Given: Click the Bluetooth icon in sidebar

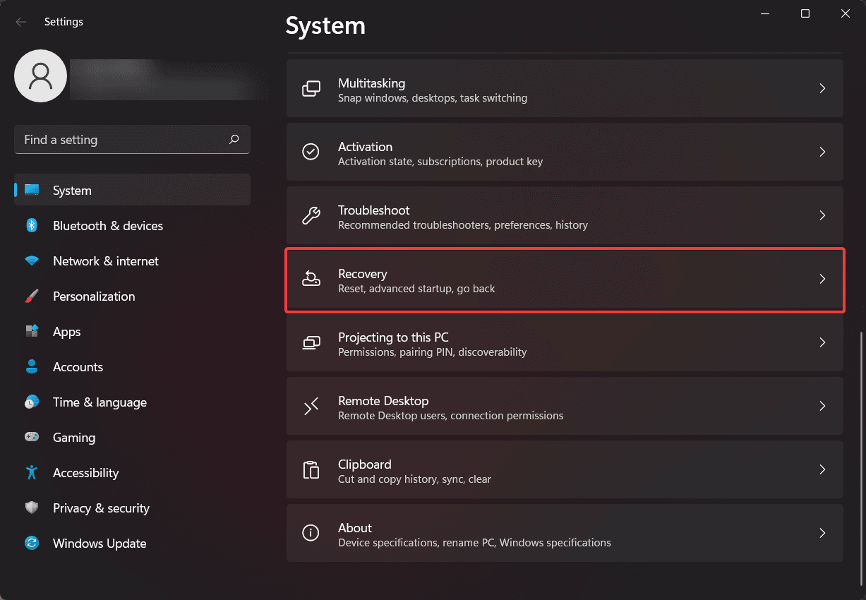Looking at the screenshot, I should [x=32, y=226].
